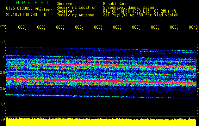
Task: Click the 3el Yagi(V) antenna description
Action: coord(141,15)
